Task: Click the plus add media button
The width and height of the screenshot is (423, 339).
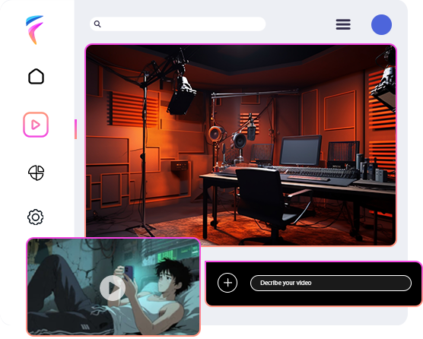Action: (227, 283)
